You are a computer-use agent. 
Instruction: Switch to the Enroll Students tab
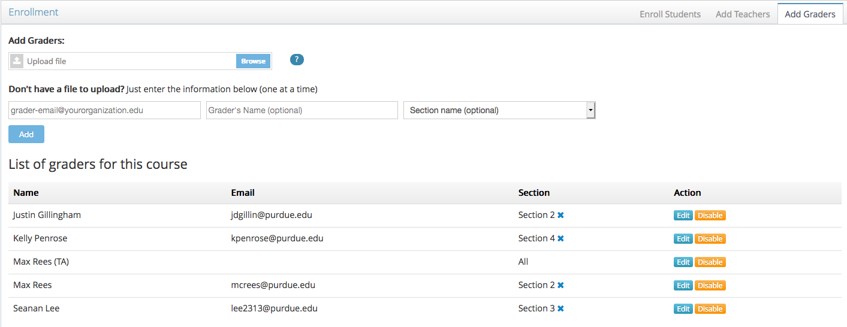click(x=670, y=14)
